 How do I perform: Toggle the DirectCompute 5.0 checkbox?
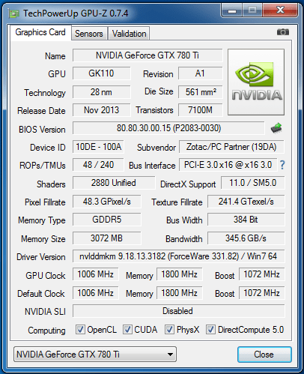click(x=210, y=330)
